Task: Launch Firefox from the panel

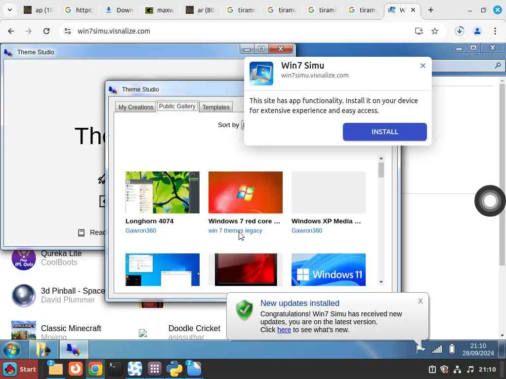Action: [x=76, y=369]
